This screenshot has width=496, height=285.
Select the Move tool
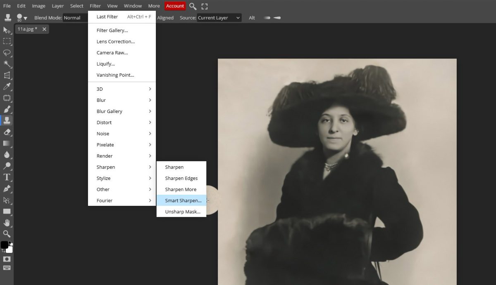point(7,30)
